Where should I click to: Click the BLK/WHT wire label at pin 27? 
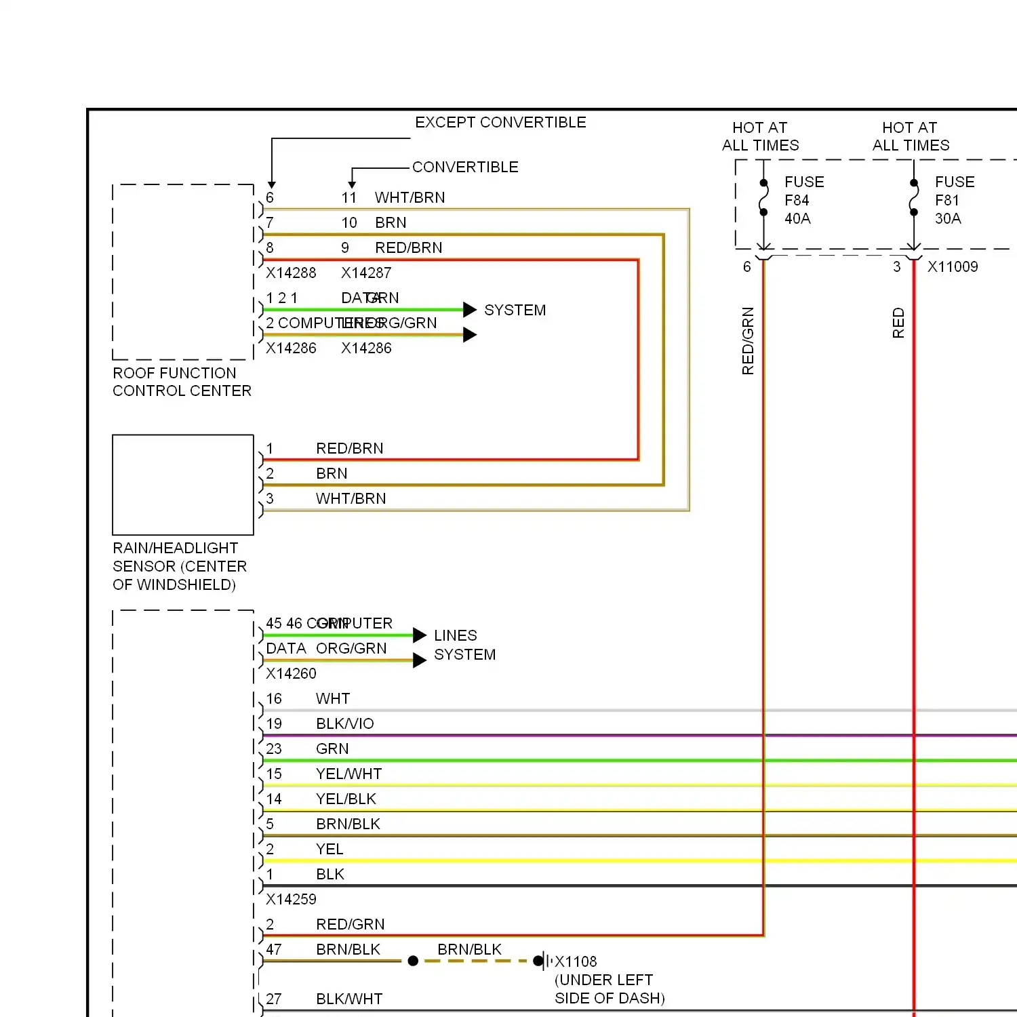(349, 999)
